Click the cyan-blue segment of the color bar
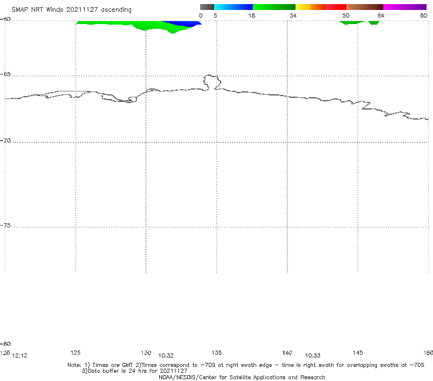The height and width of the screenshot is (381, 433). pos(233,7)
